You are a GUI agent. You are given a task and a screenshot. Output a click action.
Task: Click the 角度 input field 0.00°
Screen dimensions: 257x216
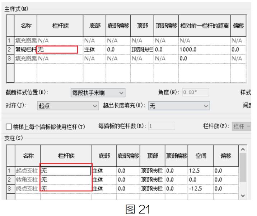[x=196, y=92]
